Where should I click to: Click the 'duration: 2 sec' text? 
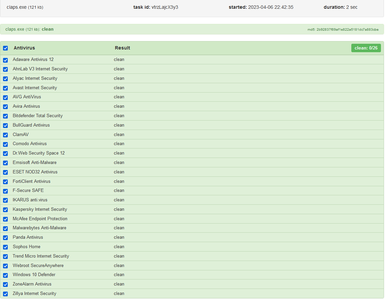click(341, 7)
